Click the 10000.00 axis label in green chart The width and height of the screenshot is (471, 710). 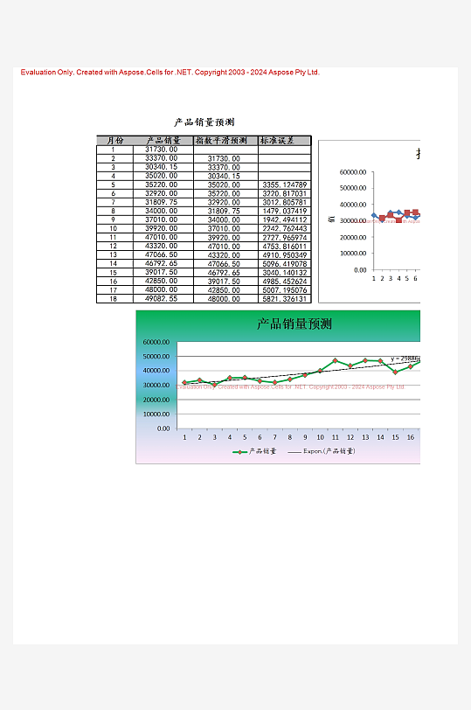[x=156, y=414]
